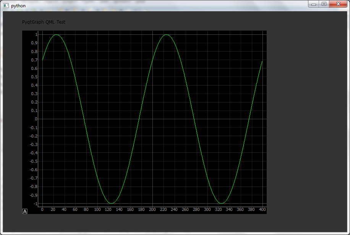Click the second sine wave peak near x=225
This screenshot has height=235, width=350.
point(166,35)
